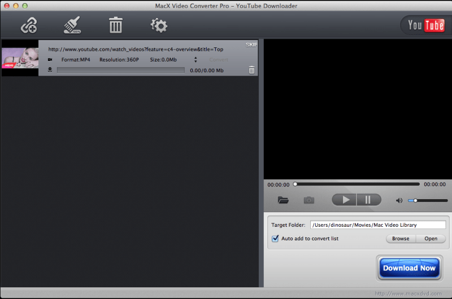Click the Pause button
The image size is (452, 299).
point(369,200)
